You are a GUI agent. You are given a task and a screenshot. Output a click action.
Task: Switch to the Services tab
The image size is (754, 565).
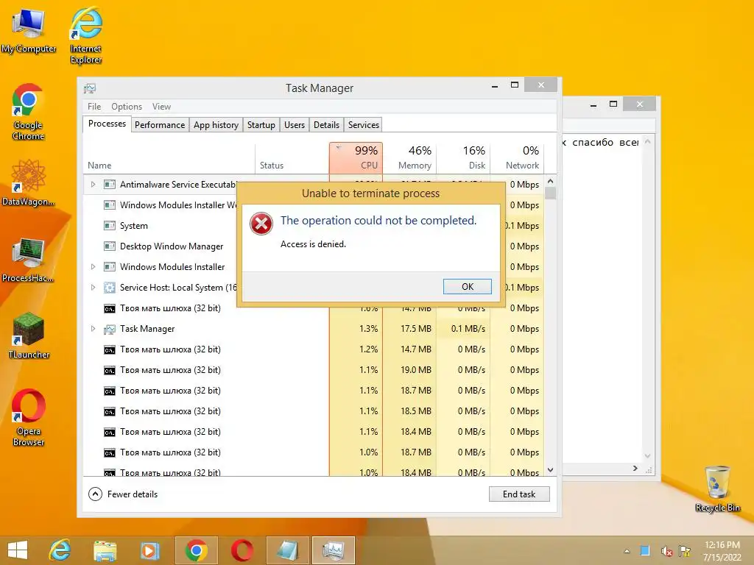[x=364, y=125]
